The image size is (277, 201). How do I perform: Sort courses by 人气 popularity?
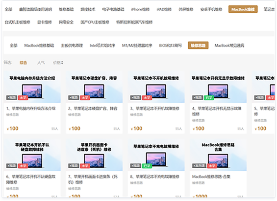[x=41, y=63]
